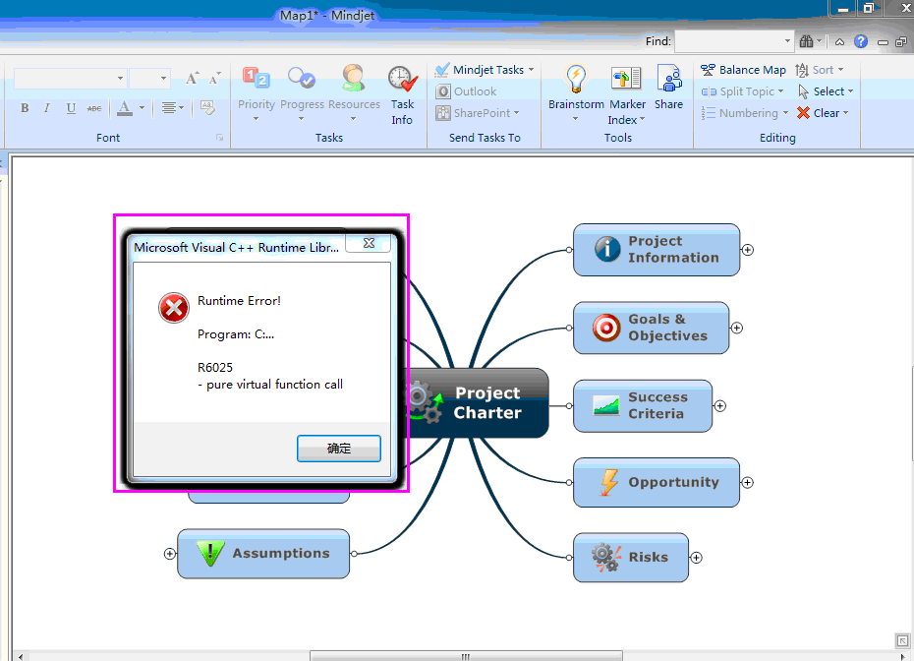Click the horizontal scrollbar left arrow
Image resolution: width=914 pixels, height=661 pixels.
coord(21,657)
